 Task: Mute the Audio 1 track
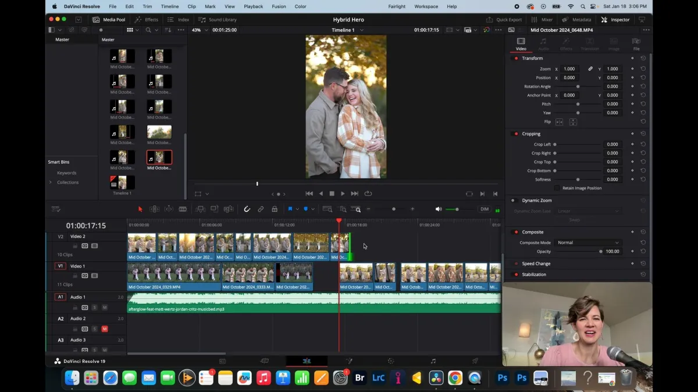[105, 307]
